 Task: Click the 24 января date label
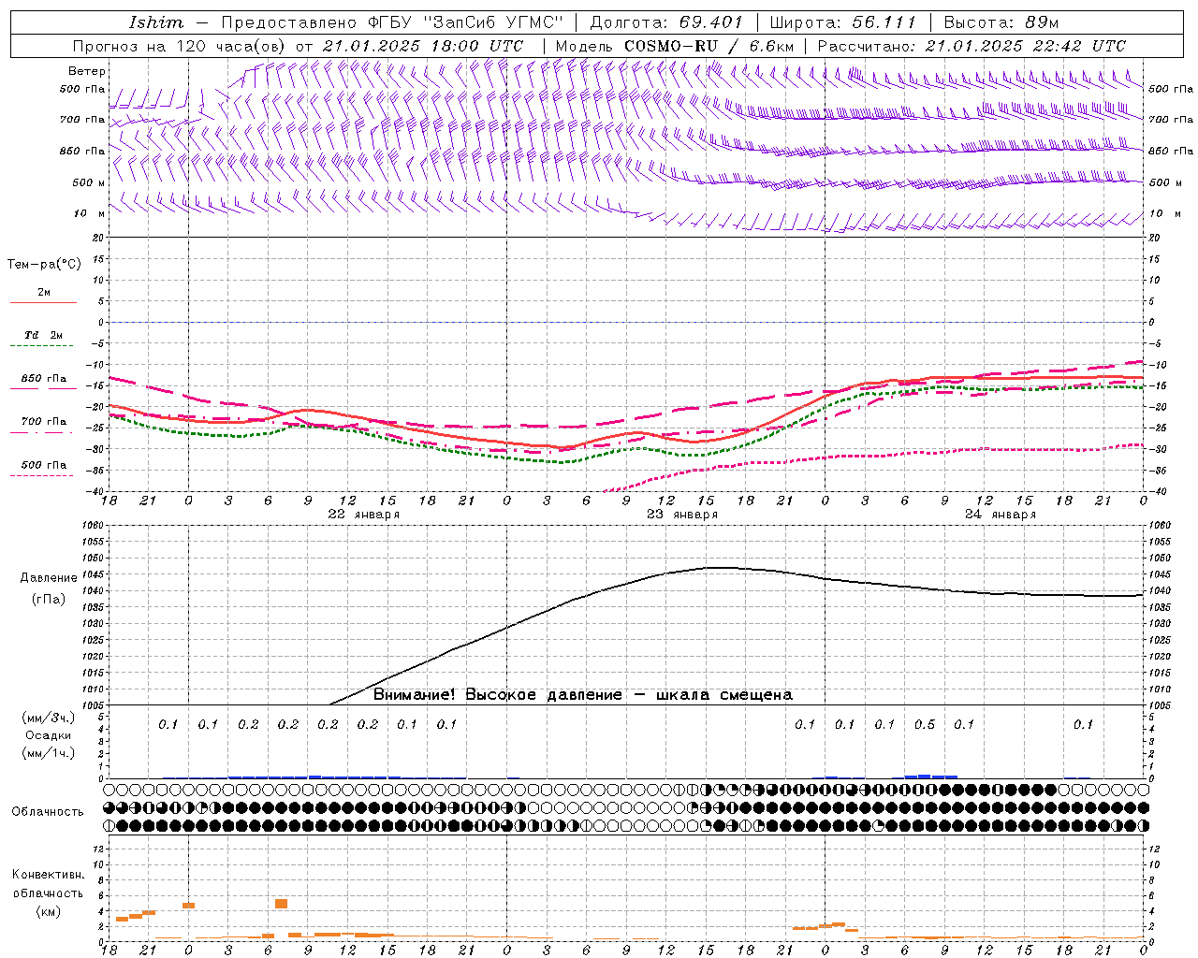point(1001,515)
